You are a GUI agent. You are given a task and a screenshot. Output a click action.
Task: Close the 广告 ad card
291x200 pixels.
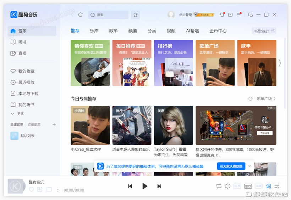(x=274, y=108)
